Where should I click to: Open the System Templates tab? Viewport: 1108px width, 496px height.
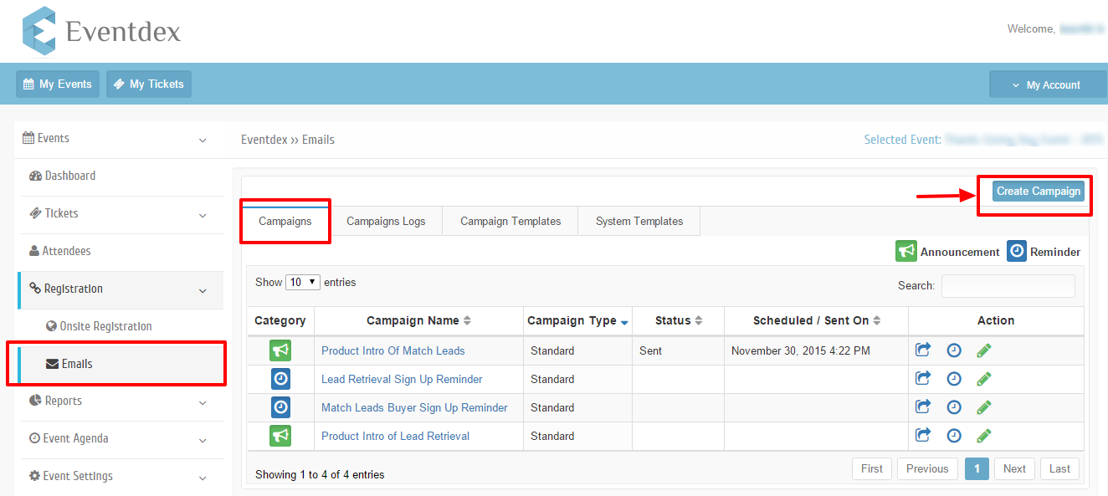tap(639, 222)
